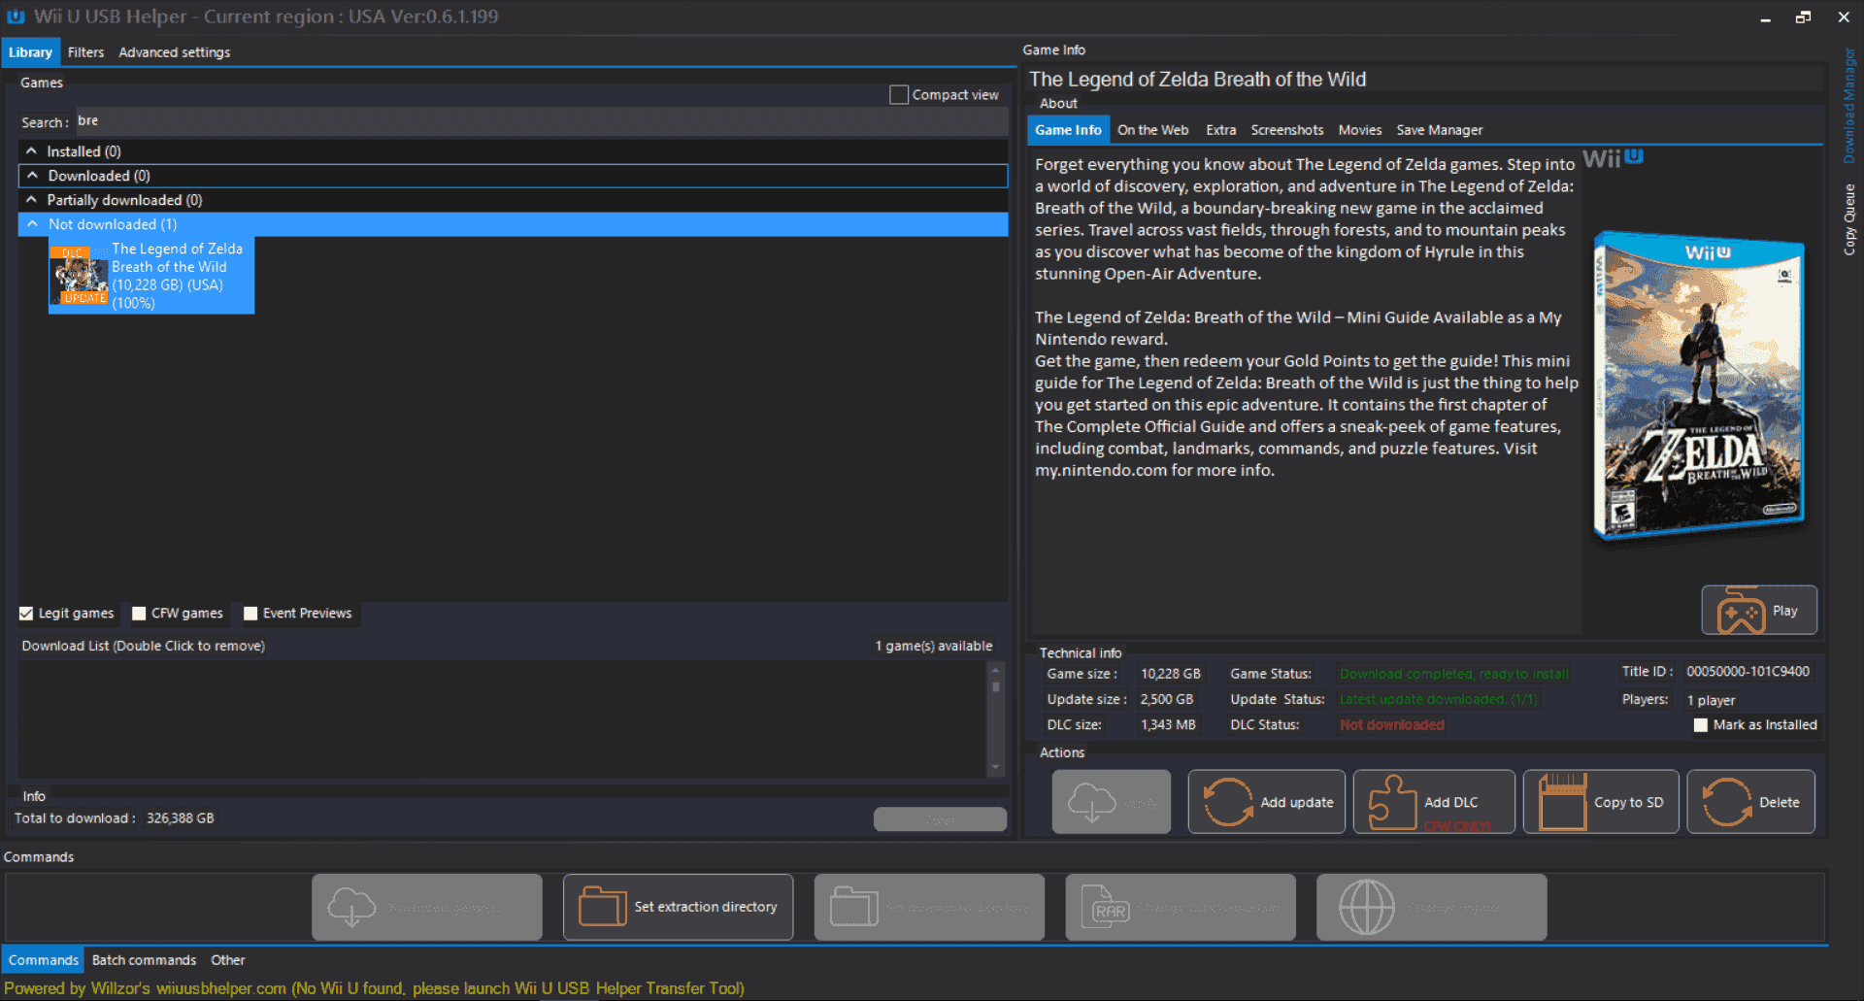Open the Save Manager tab
The image size is (1864, 1001).
pos(1439,130)
